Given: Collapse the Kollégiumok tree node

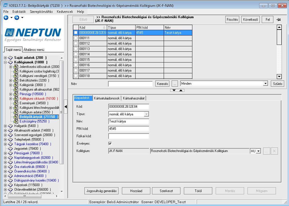Looking at the screenshot, I should click(5, 62).
